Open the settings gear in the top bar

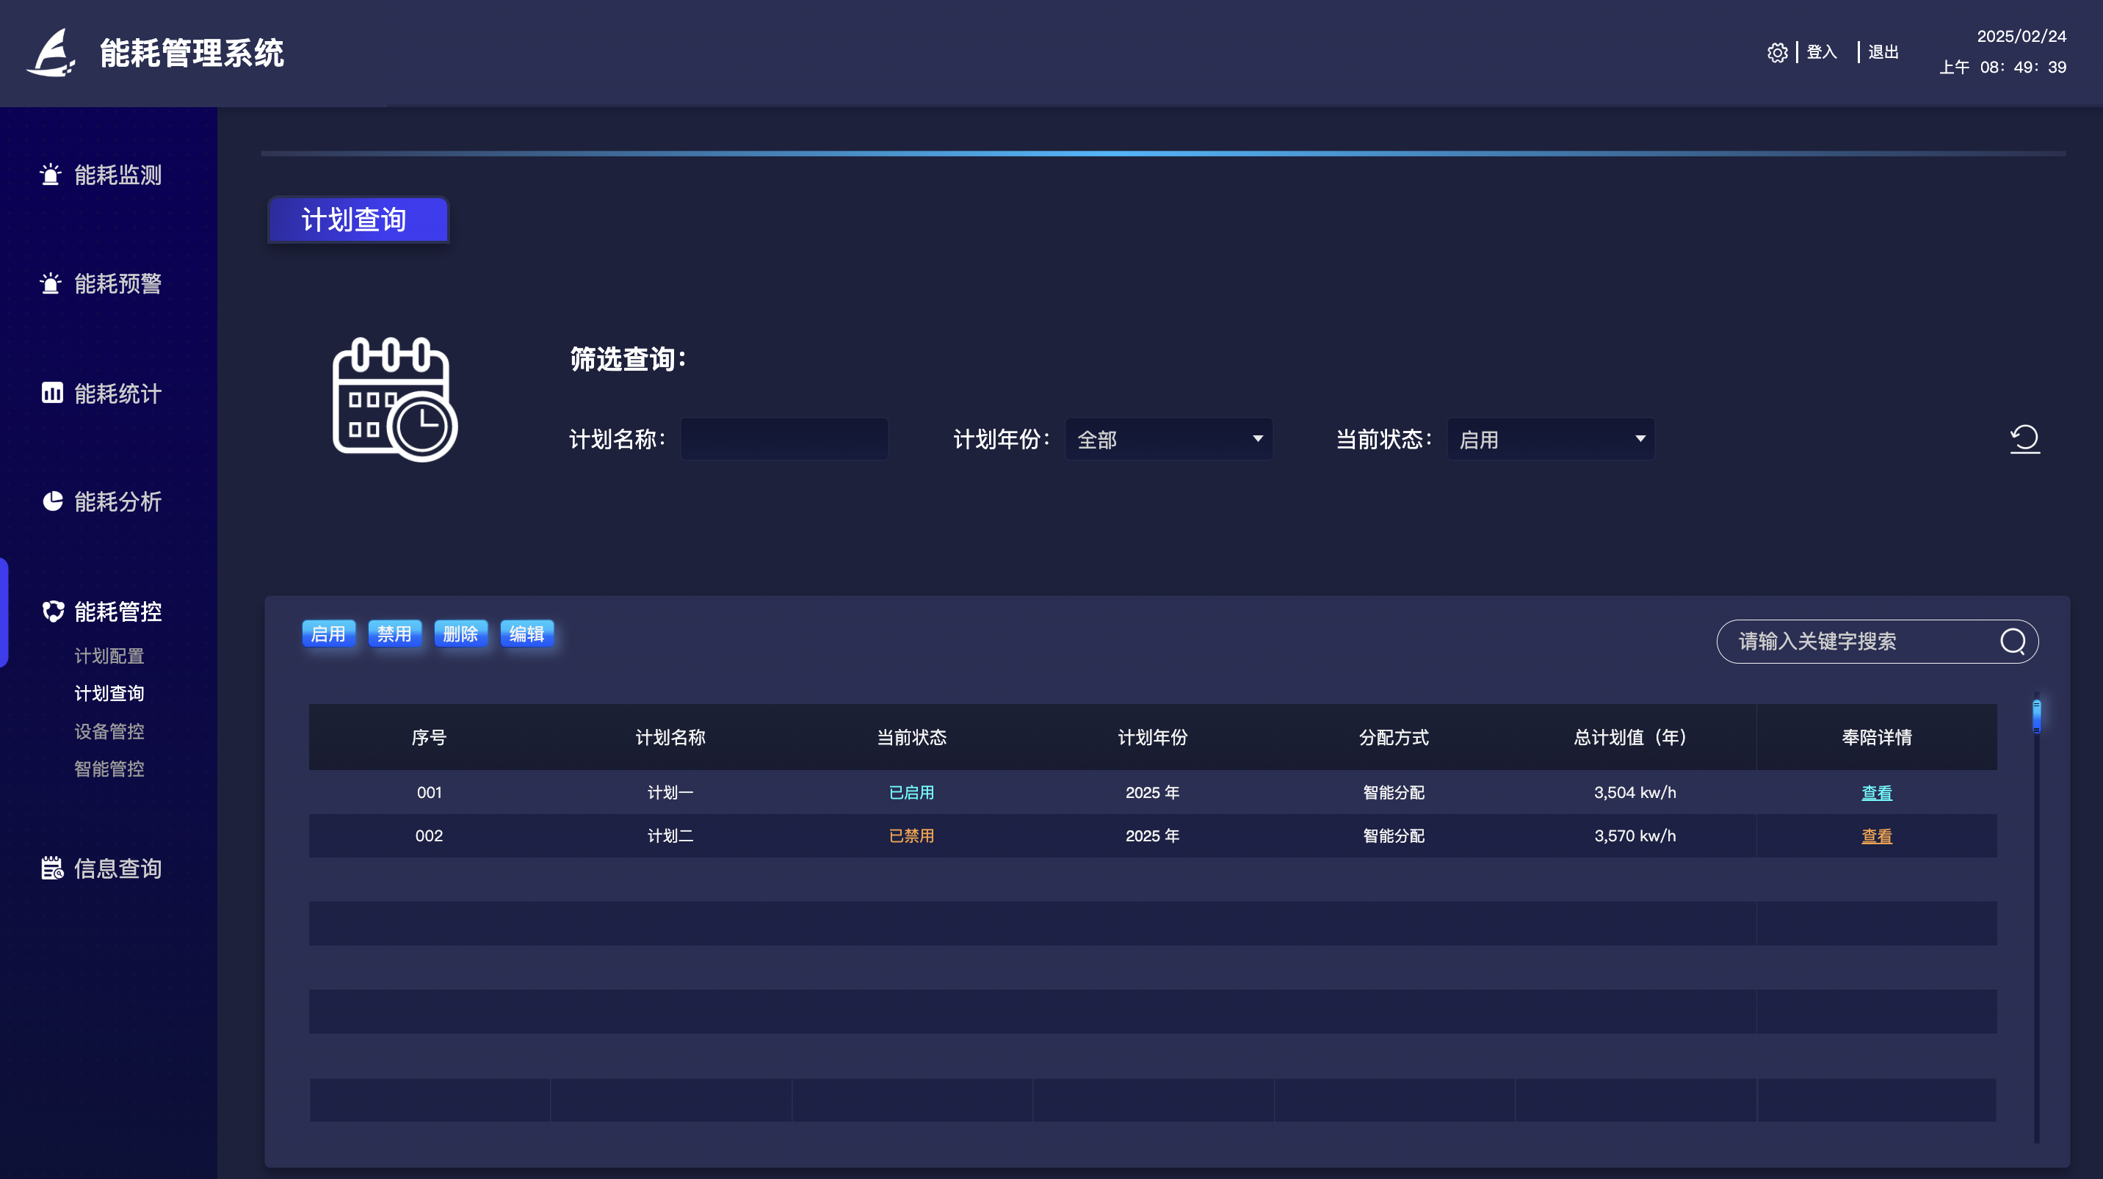tap(1778, 51)
